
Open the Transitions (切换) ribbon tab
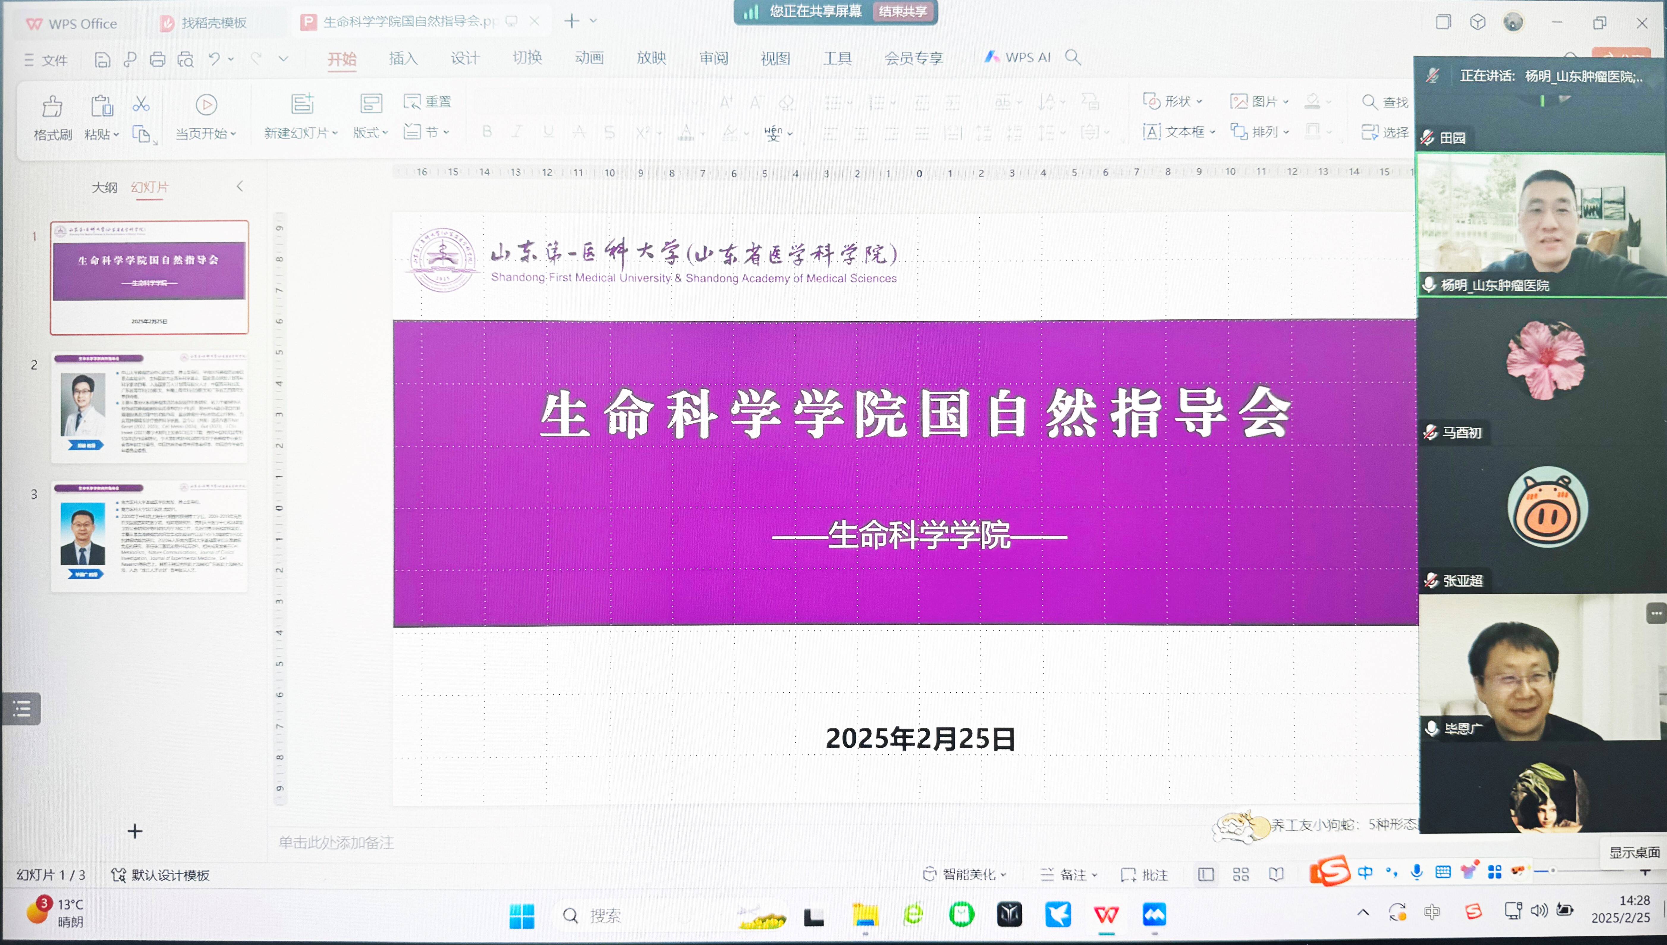(x=527, y=57)
